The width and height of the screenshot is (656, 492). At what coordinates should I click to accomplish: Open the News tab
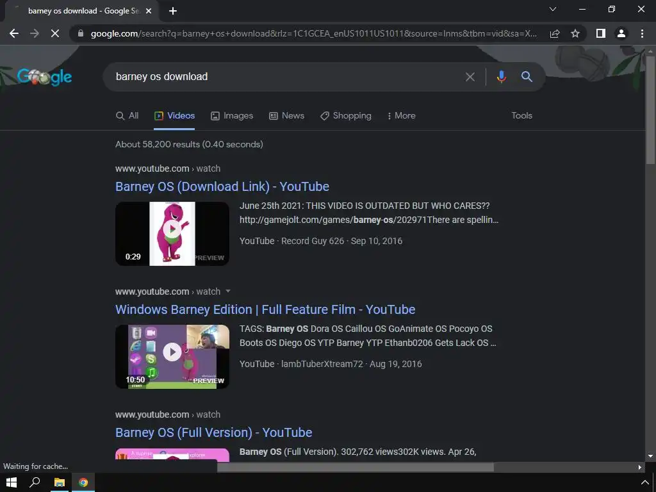tap(286, 115)
